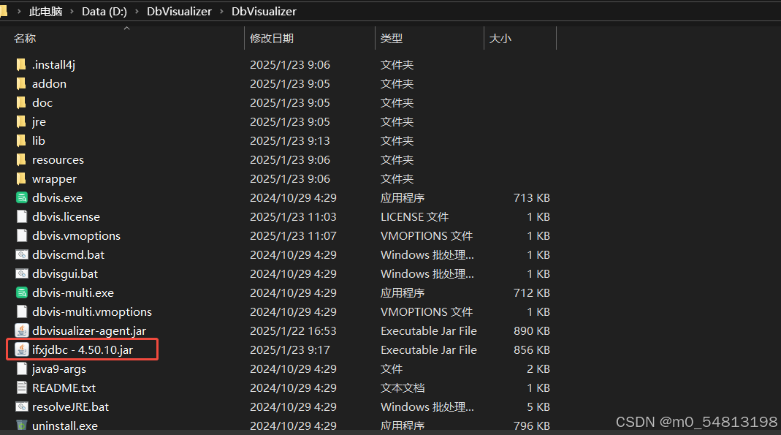Go to the first DbVisualizer breadcrumb

pos(179,11)
